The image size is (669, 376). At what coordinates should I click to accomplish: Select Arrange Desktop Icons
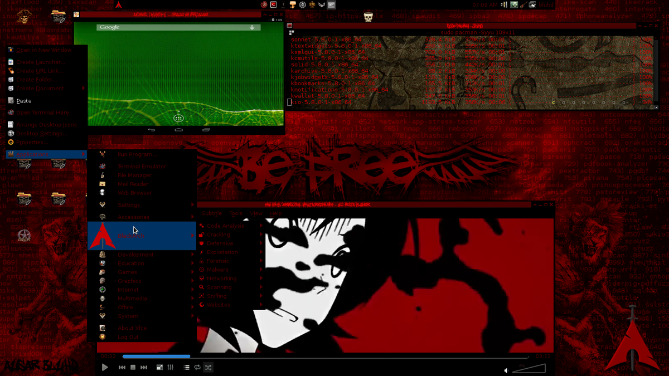point(46,125)
